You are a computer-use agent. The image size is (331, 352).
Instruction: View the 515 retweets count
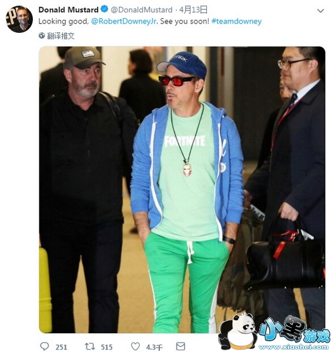tap(106, 347)
